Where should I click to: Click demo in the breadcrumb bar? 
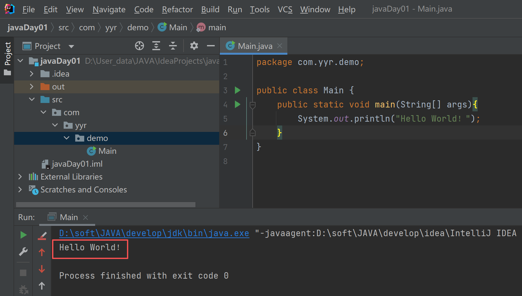click(138, 27)
